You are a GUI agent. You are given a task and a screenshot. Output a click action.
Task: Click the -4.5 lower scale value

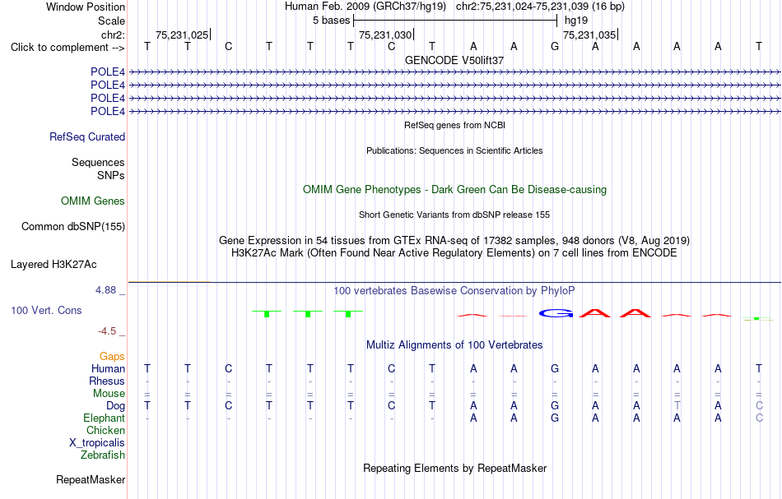point(107,331)
